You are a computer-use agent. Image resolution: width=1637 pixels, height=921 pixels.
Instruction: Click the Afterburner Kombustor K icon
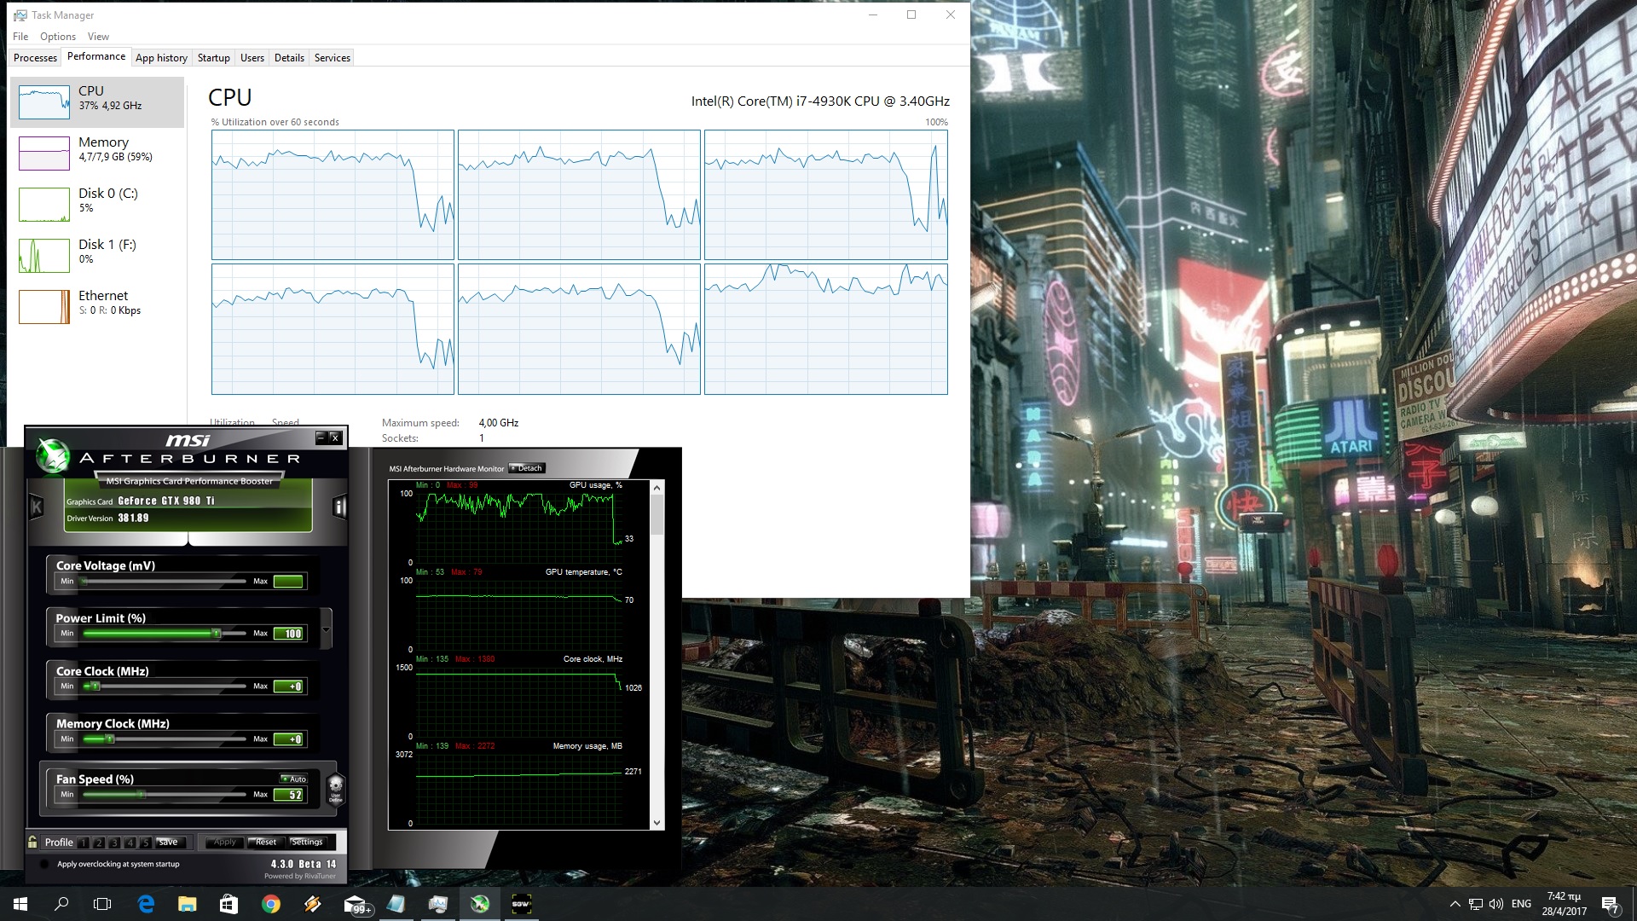point(37,507)
